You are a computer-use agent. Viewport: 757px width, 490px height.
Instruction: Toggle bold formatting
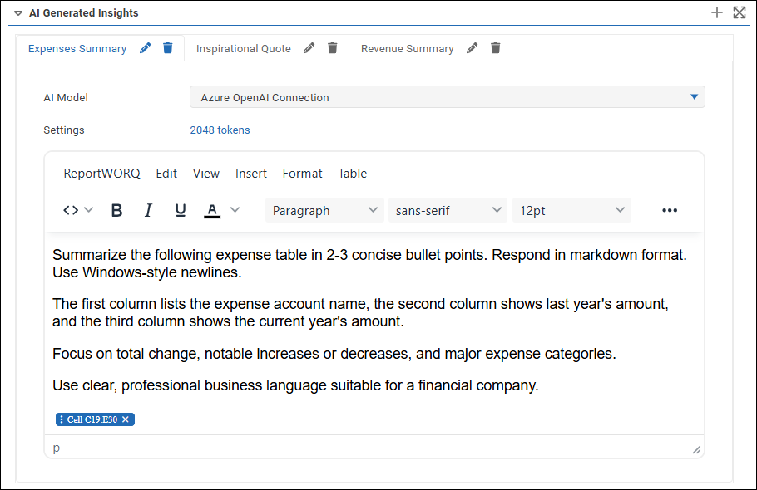click(116, 211)
